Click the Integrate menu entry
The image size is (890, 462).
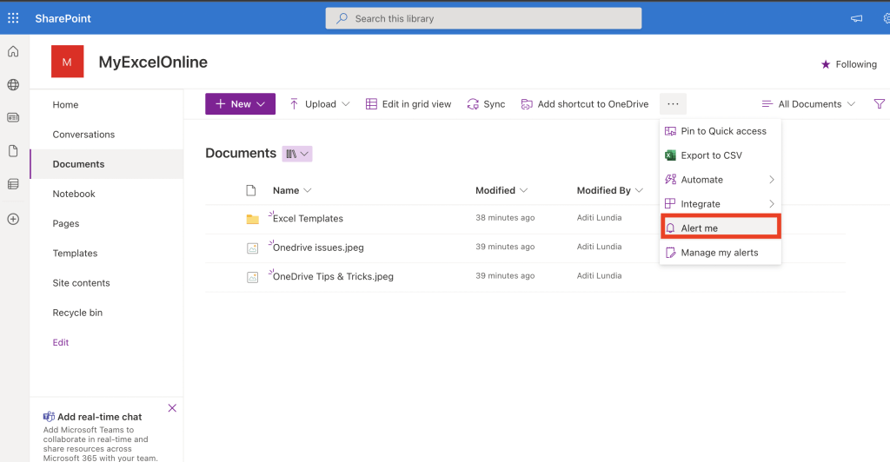click(721, 204)
